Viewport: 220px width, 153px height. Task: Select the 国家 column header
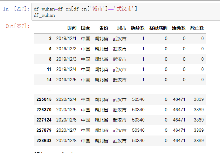[x=85, y=28]
